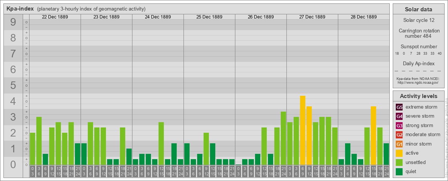448x181 pixels.
Task: Click the '27 Dec 1889' date header
Action: pos(312,17)
